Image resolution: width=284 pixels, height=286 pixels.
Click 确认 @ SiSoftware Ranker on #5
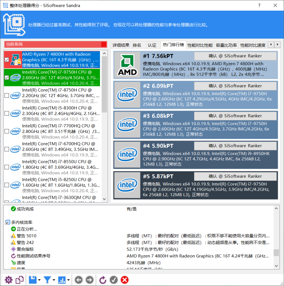click(x=235, y=176)
